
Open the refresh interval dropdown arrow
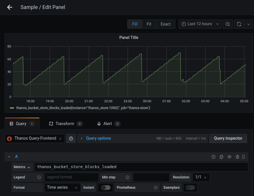click(249, 24)
